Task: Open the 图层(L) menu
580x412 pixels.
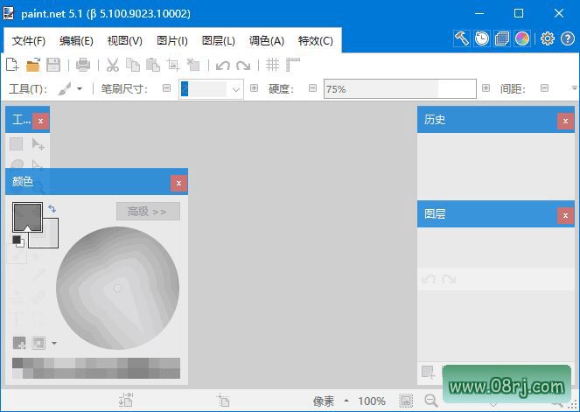Action: (x=218, y=40)
